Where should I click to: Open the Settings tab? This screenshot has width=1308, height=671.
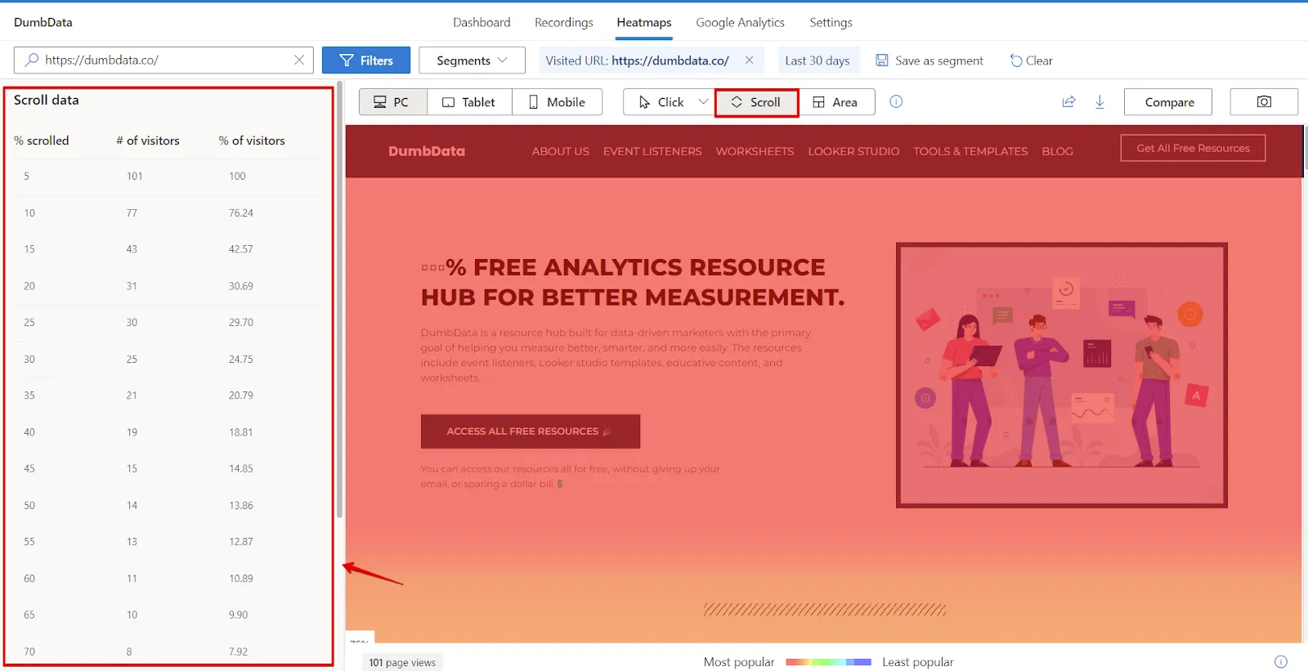(x=831, y=22)
